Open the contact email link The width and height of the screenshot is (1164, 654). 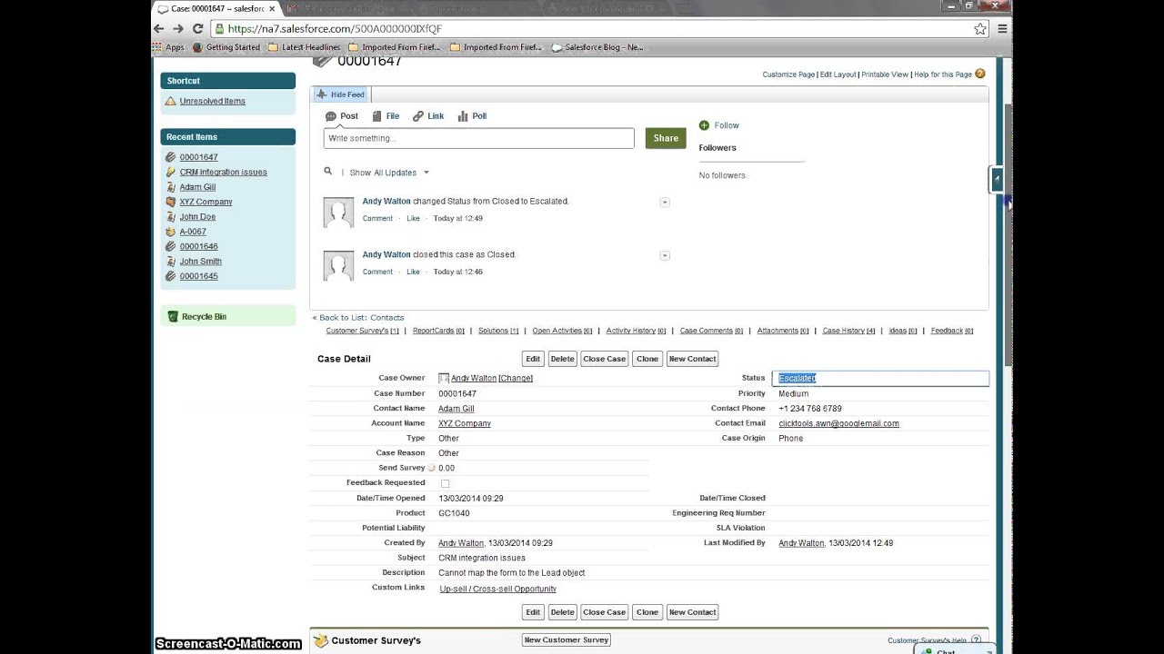click(x=838, y=423)
